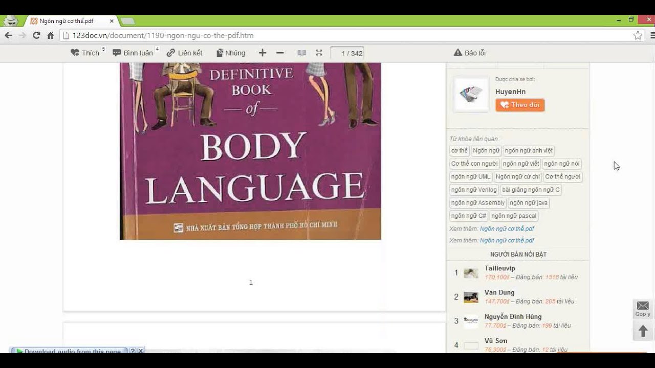Report an error with Báo lỗi

tap(470, 53)
